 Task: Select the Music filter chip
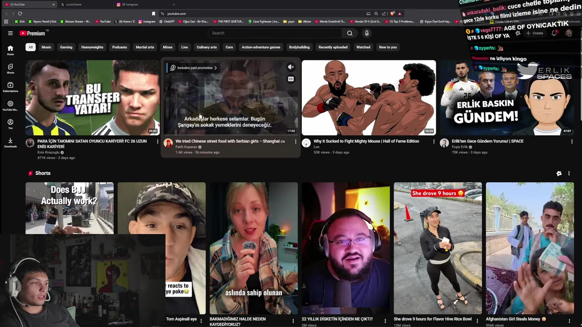[46, 47]
